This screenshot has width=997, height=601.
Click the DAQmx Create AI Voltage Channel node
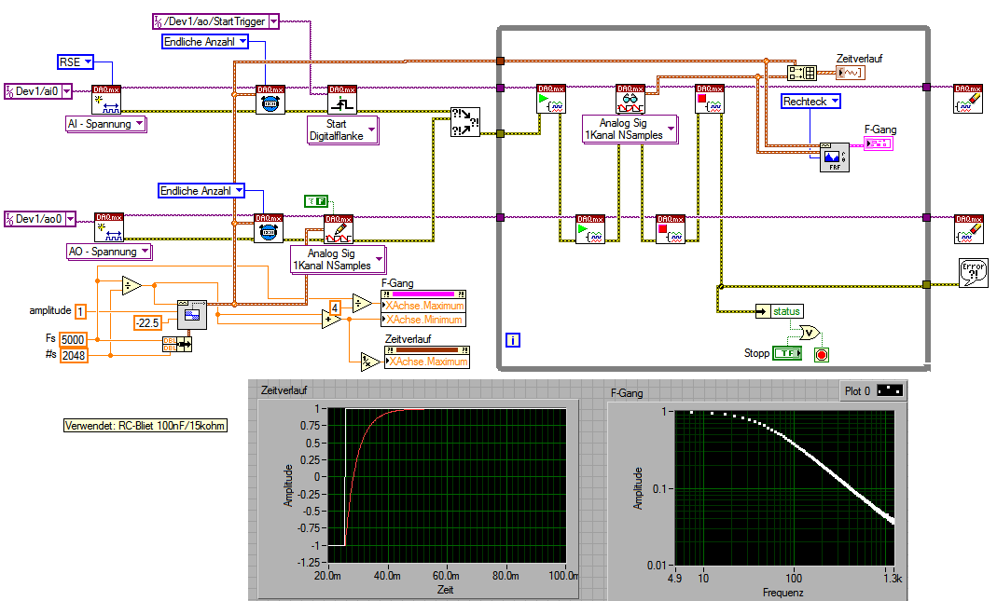click(x=106, y=100)
